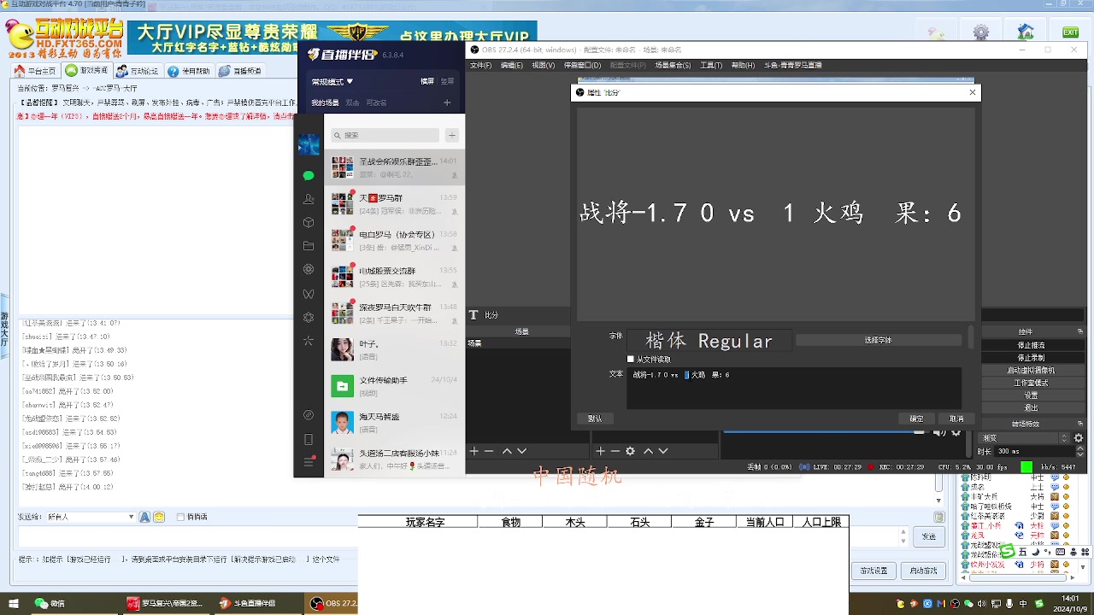The height and width of the screenshot is (615, 1094).
Task: Click 工作室模式 in OBS controls
Action: tap(1031, 383)
